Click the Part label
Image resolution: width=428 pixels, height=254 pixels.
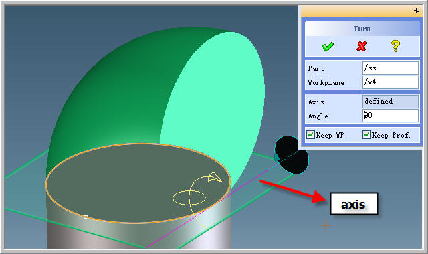pyautogui.click(x=316, y=68)
